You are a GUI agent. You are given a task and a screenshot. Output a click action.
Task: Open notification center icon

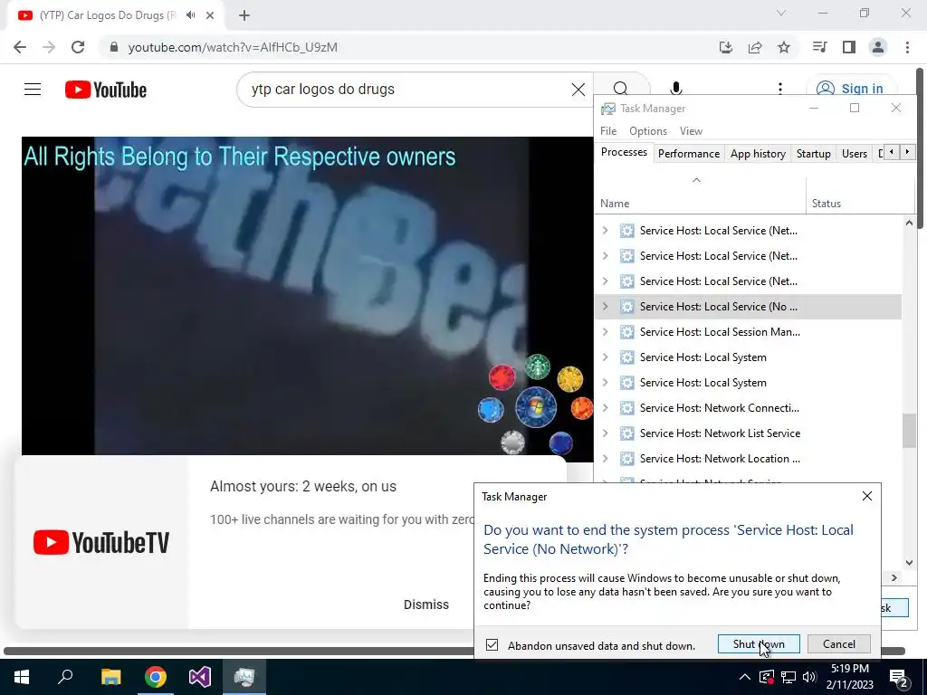tap(899, 677)
